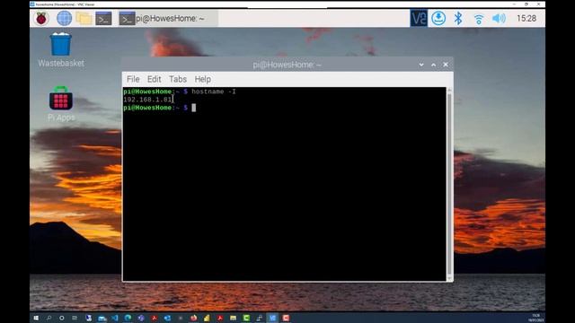Select the Pi Apps desktop icon
The image size is (575, 323).
(x=61, y=104)
